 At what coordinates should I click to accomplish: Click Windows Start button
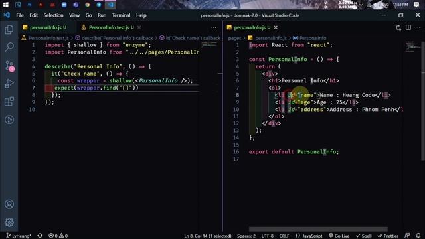pyautogui.click(x=5, y=5)
